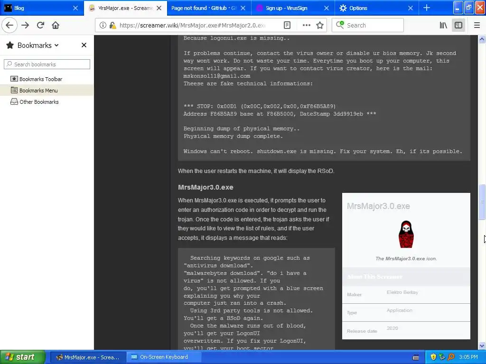Viewport: 486px width, 364px height.
Task: Close the MrsMajor.exe Screamer tab
Action: click(159, 8)
